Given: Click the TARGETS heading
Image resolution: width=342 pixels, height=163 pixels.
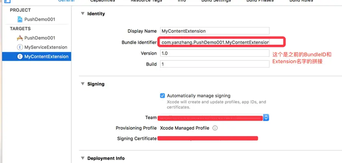Looking at the screenshot, I should coord(20,29).
